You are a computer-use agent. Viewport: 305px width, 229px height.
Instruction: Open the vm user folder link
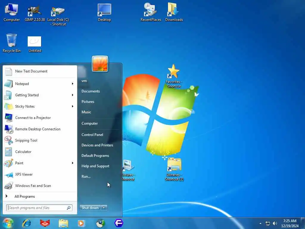click(x=84, y=81)
